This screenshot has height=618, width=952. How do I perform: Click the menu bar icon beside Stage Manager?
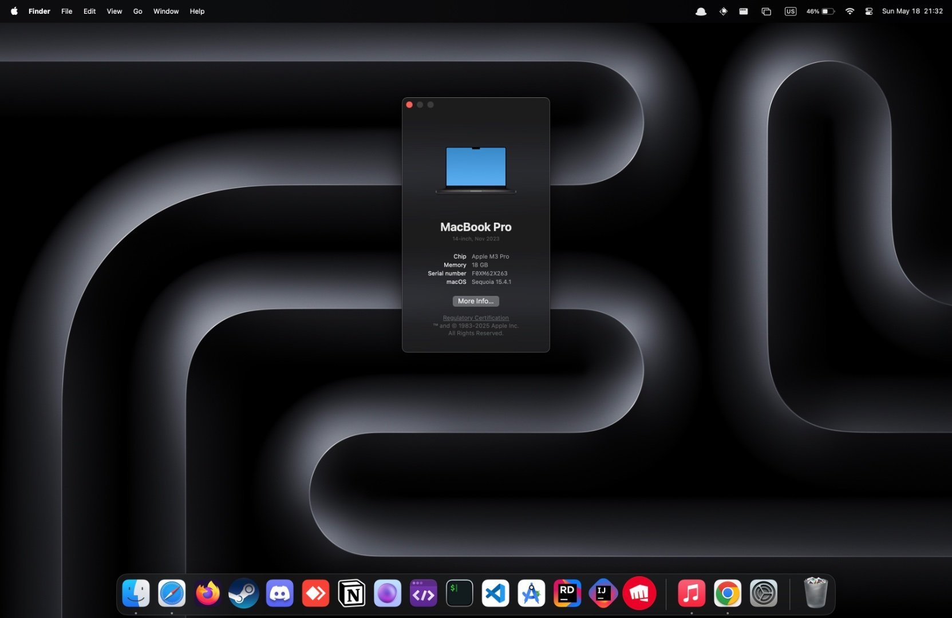(x=744, y=11)
